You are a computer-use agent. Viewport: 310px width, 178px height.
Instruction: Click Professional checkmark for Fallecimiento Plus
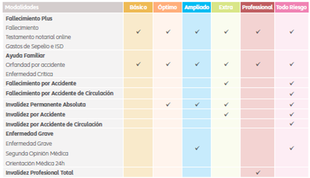(257, 32)
